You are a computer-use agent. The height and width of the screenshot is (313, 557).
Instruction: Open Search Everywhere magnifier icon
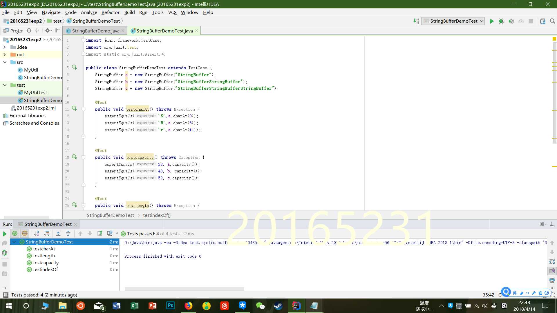tap(552, 21)
